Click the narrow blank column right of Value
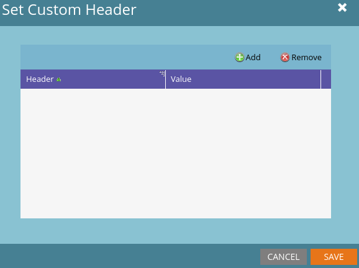Image resolution: width=359 pixels, height=268 pixels. pos(326,79)
